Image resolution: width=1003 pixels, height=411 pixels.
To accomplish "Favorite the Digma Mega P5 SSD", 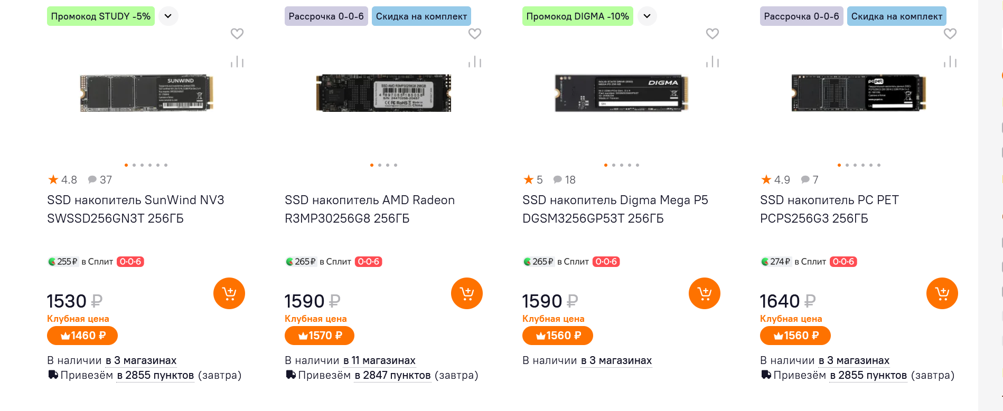I will [x=713, y=34].
